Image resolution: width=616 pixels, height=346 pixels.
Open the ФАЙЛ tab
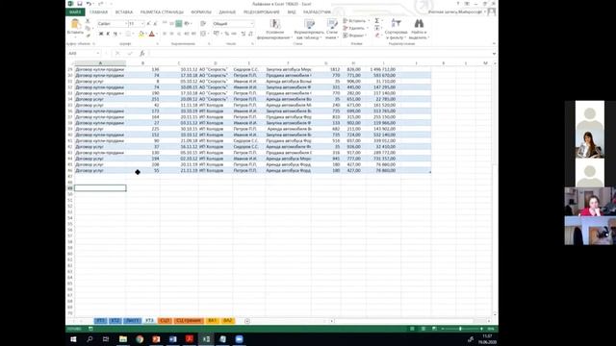click(x=75, y=12)
